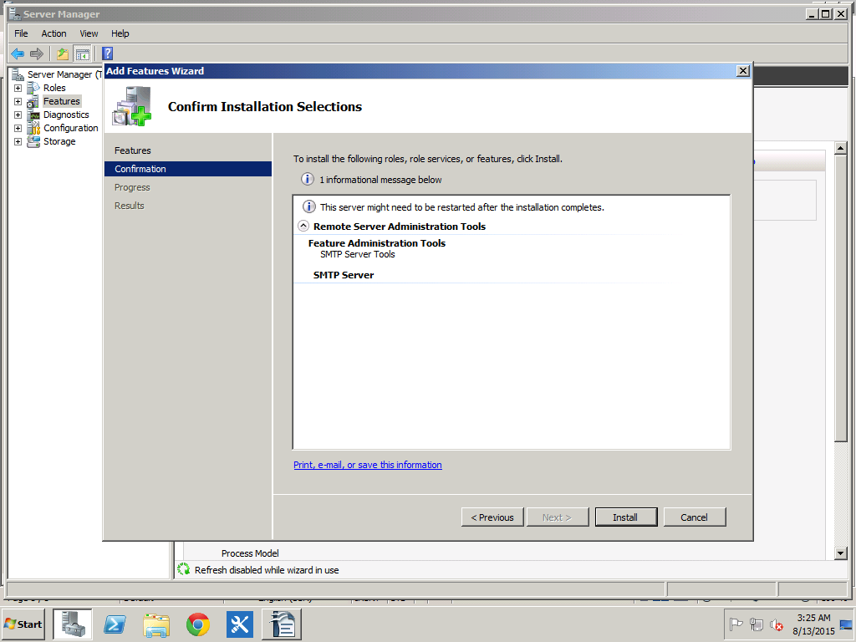The width and height of the screenshot is (856, 642).
Task: Click the Cancel button
Action: 695,517
